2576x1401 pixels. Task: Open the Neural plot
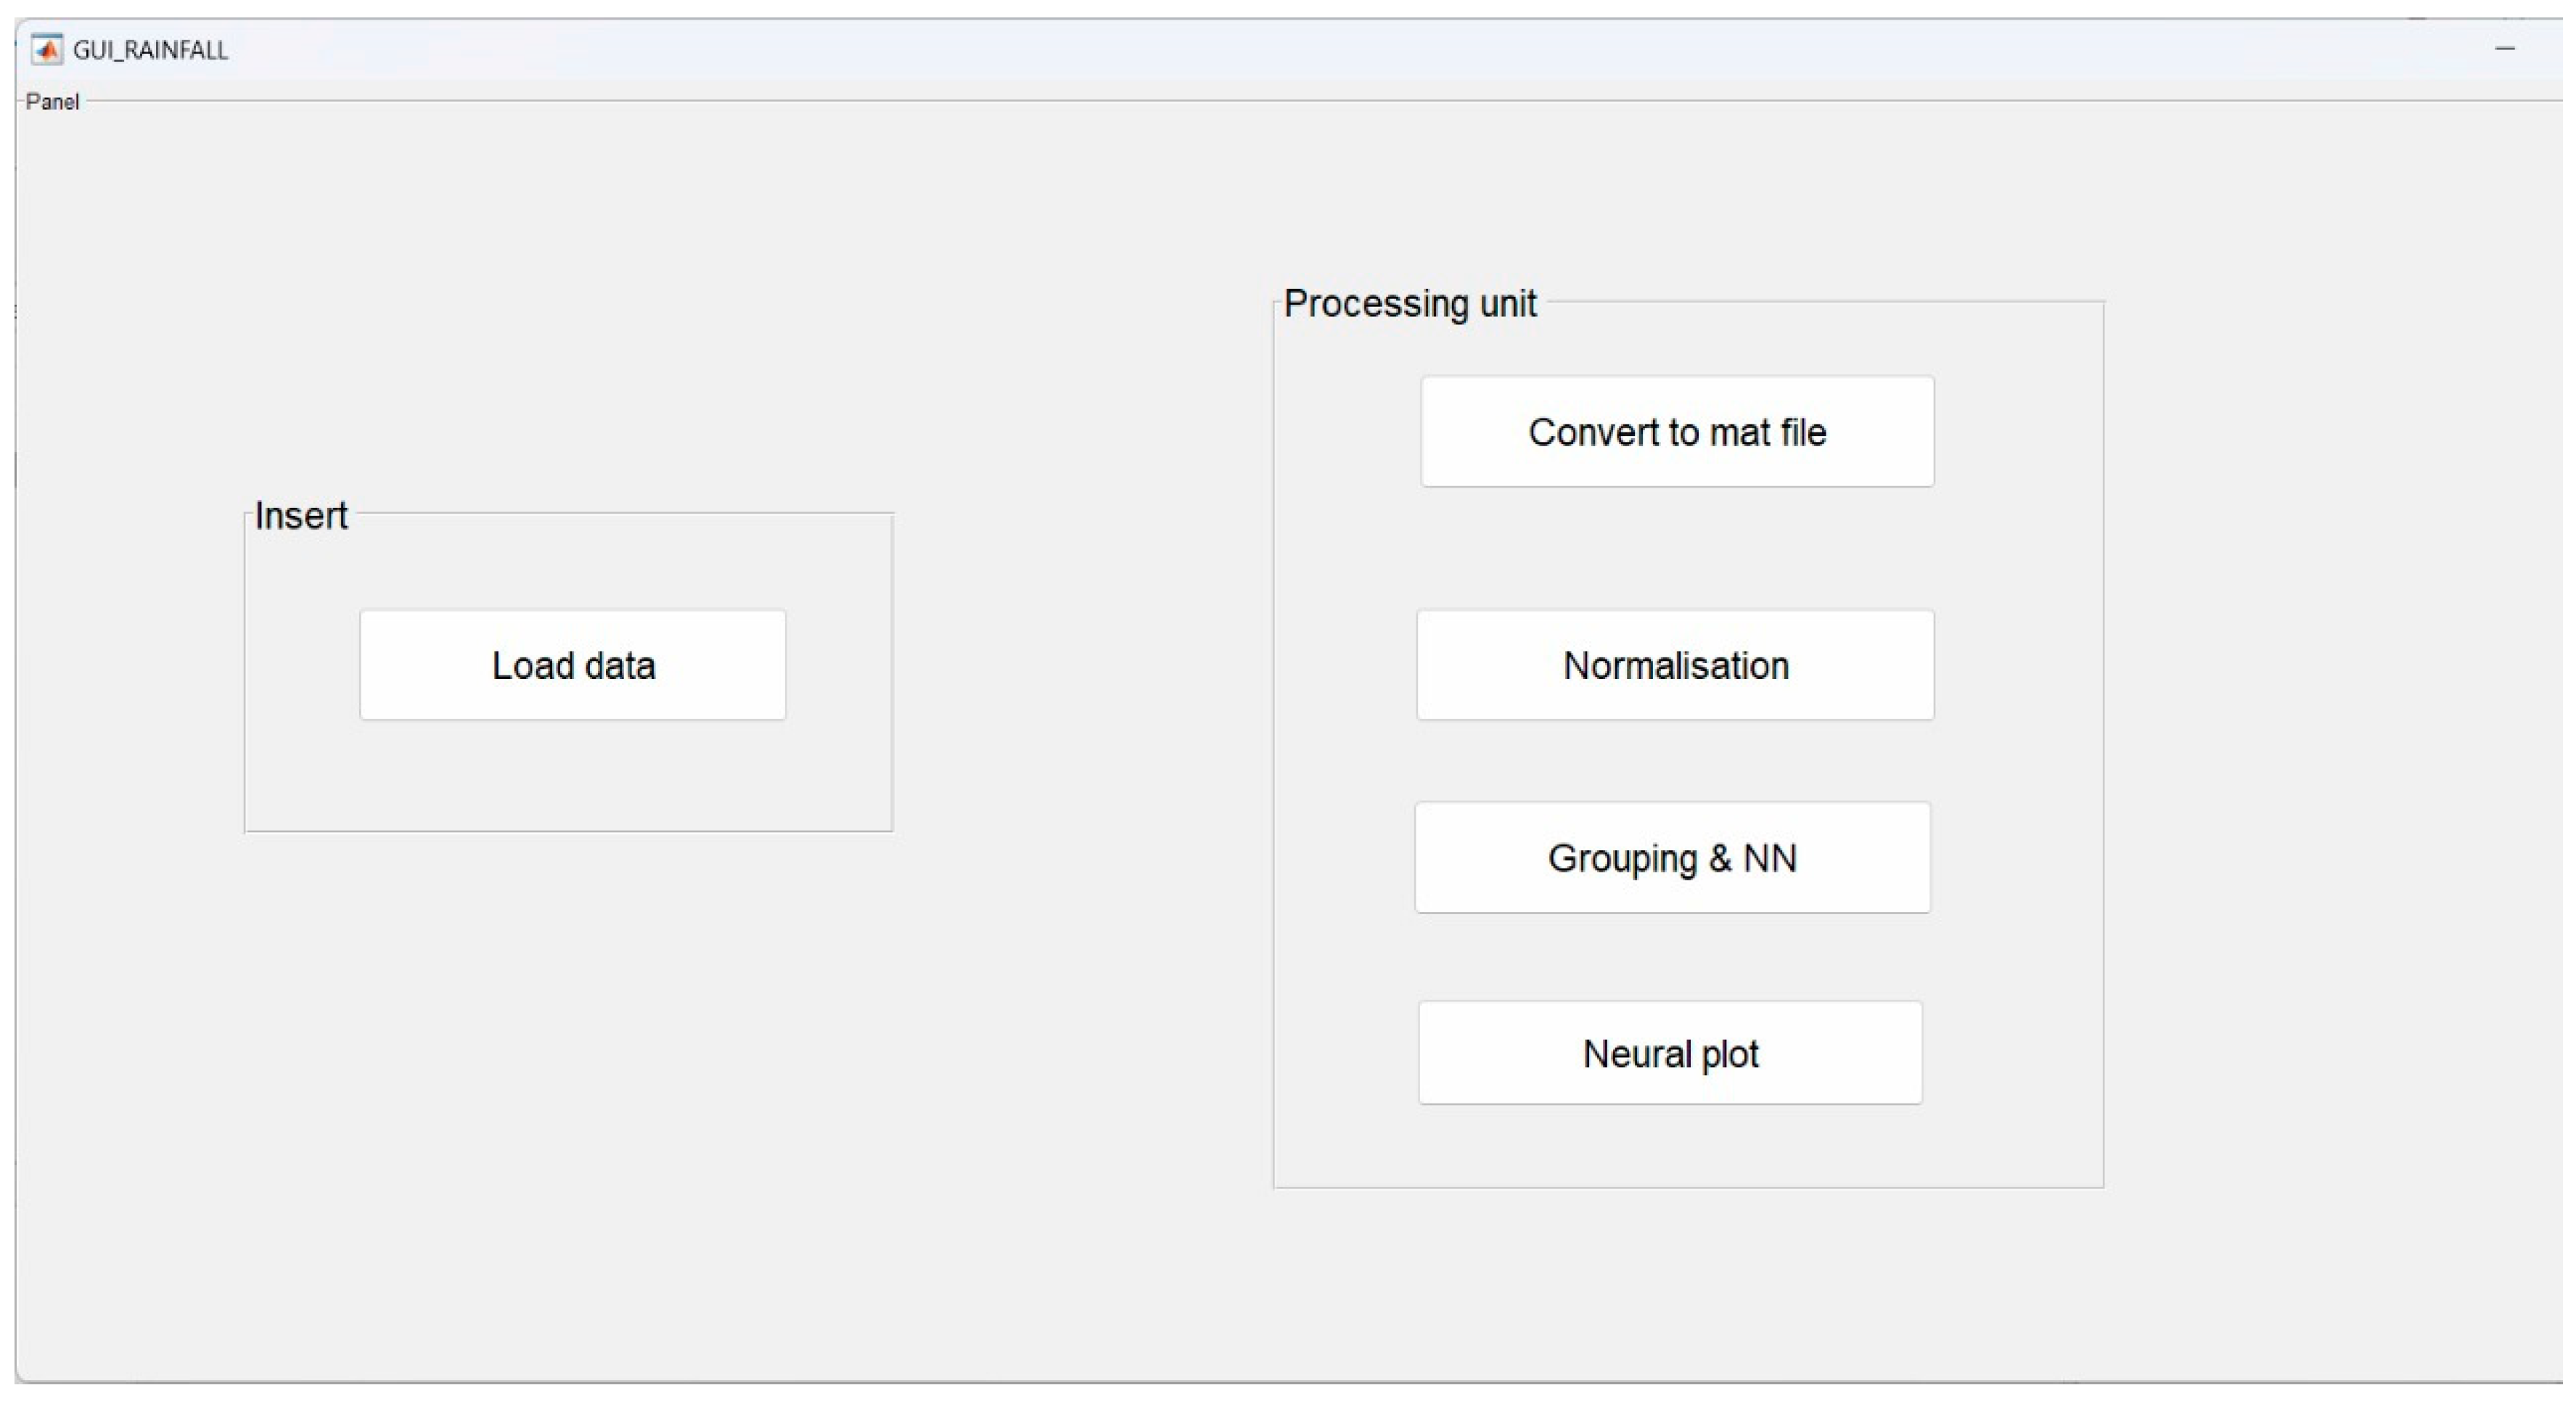1670,1053
